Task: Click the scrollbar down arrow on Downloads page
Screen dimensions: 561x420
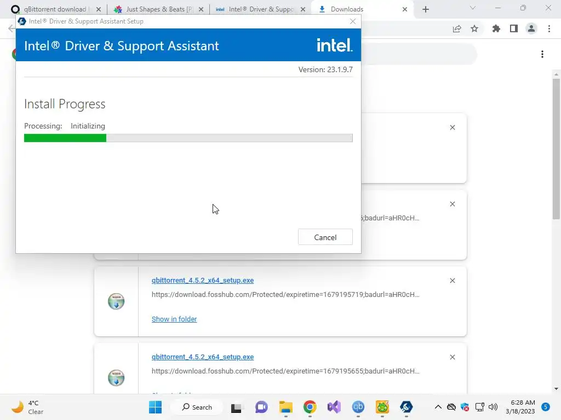Action: coord(556,389)
